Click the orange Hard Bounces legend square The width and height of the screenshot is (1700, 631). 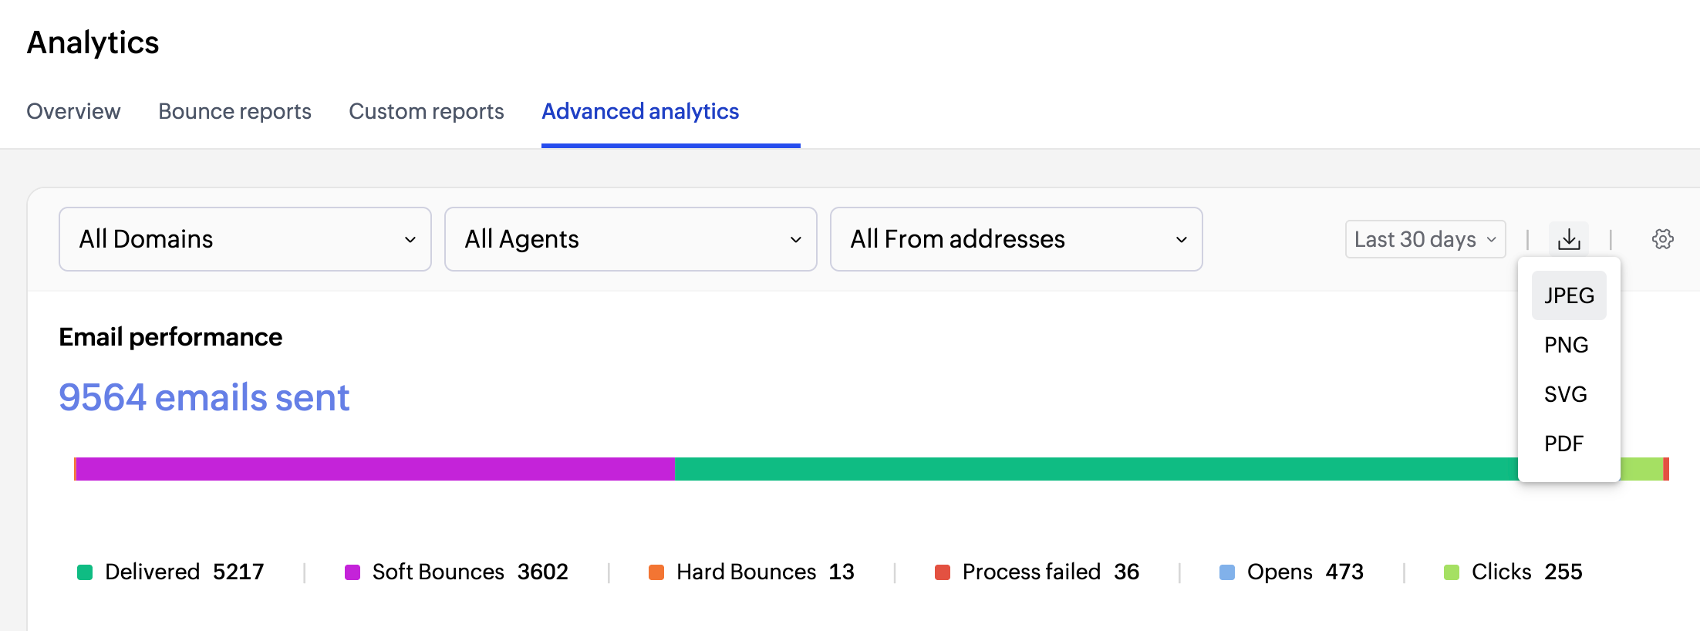(x=656, y=572)
